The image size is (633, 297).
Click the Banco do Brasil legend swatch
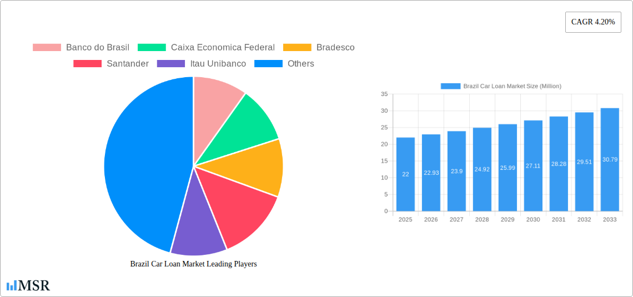click(x=47, y=48)
